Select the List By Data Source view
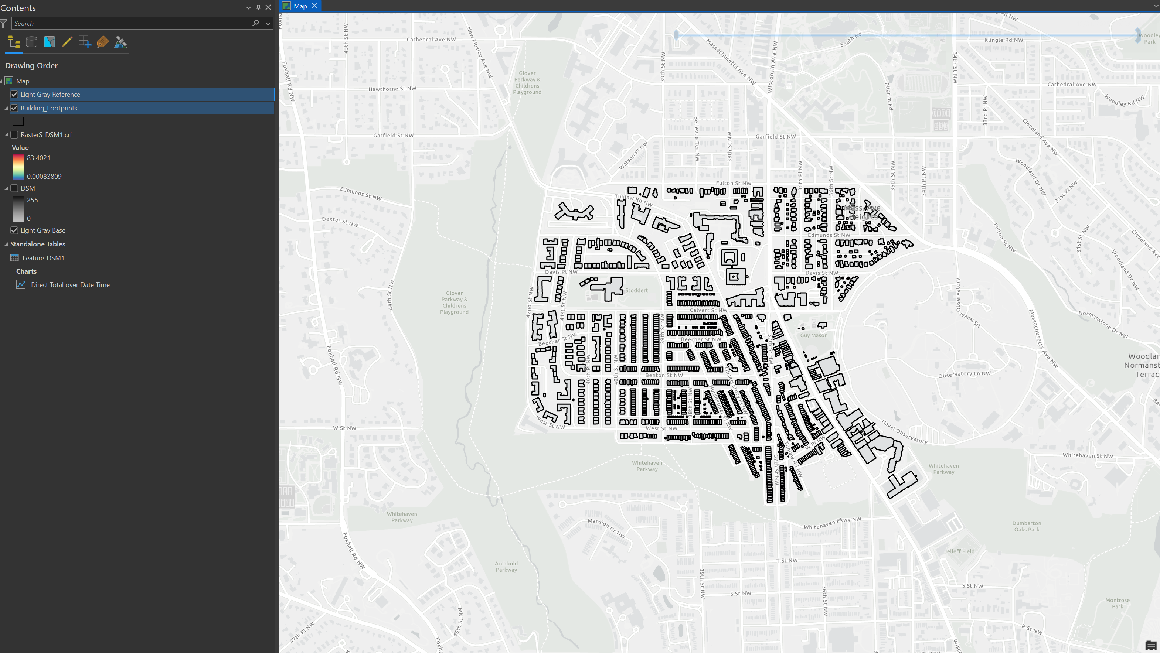This screenshot has width=1160, height=653. (x=31, y=42)
